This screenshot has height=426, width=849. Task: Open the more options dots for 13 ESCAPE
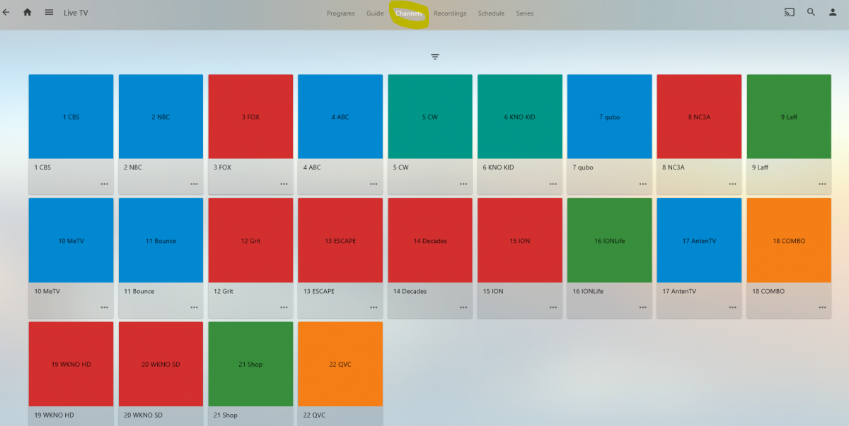click(x=374, y=307)
